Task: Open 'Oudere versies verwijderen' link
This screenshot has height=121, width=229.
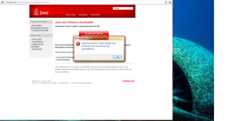Action: (37, 45)
